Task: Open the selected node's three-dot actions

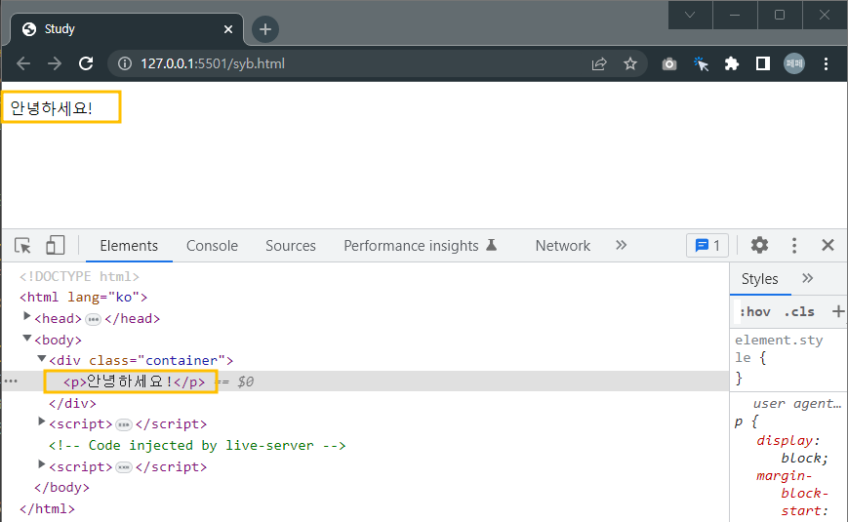Action: pos(11,381)
